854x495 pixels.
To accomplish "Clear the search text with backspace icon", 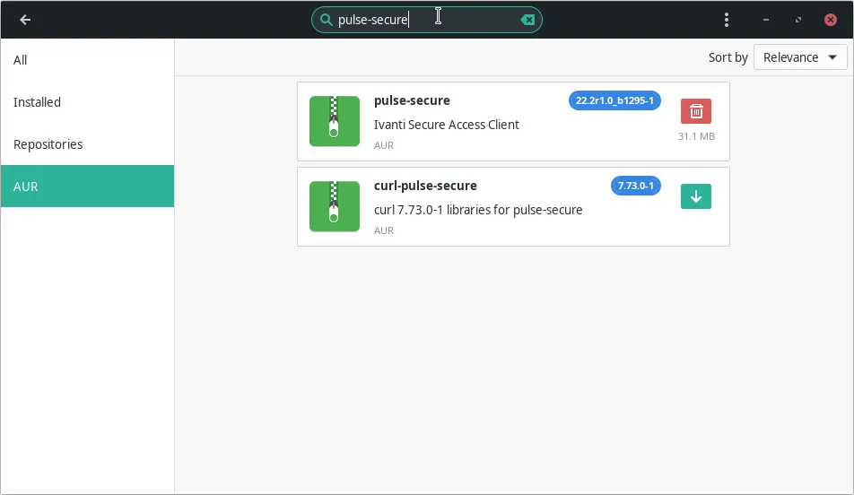I will tap(528, 20).
